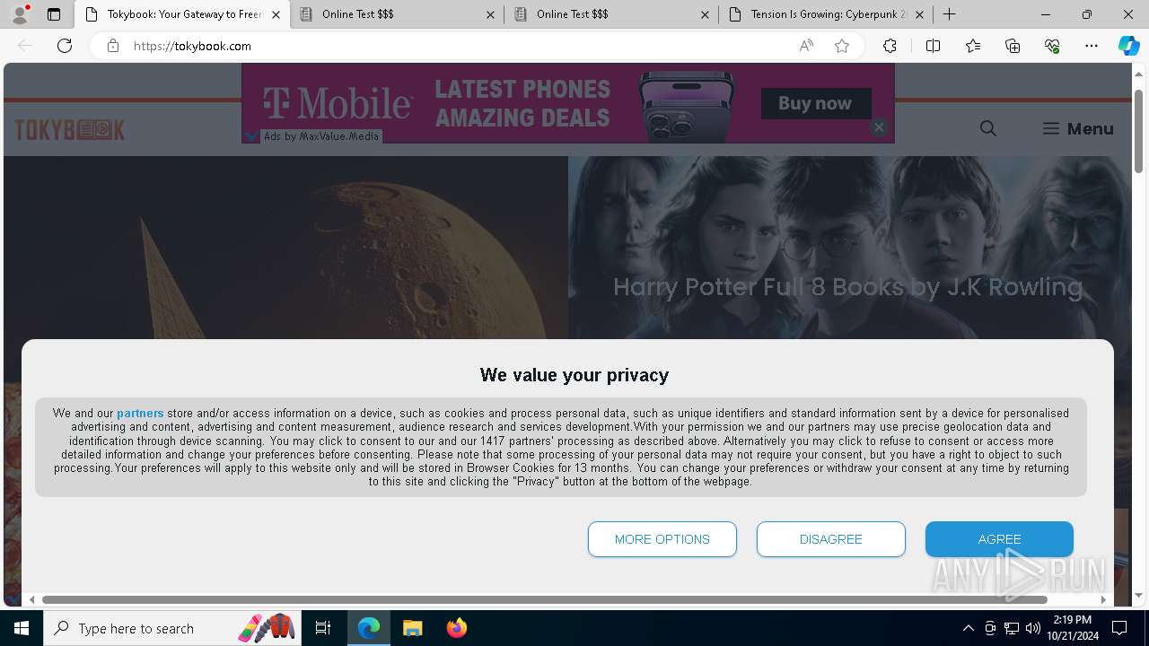Open the network tray icon
The width and height of the screenshot is (1149, 646).
[1012, 628]
